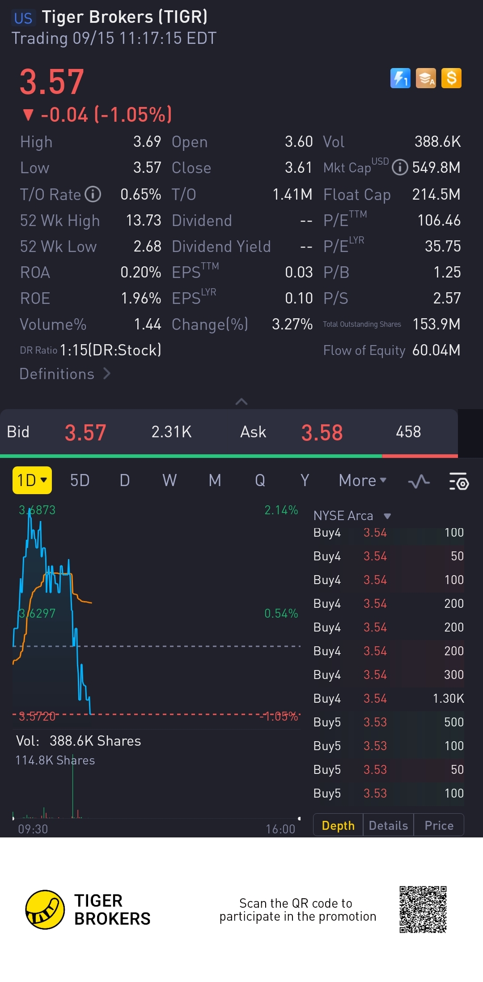Tap the green-red bid/ask ratio bar

(229, 456)
